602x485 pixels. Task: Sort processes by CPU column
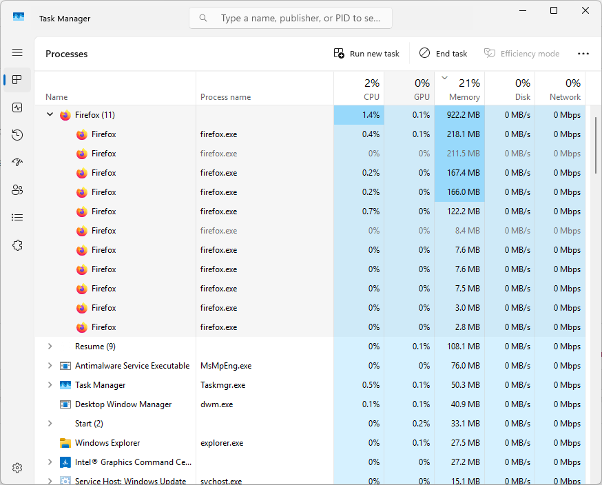pos(358,90)
